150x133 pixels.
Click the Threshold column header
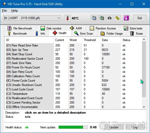[x=91, y=40]
